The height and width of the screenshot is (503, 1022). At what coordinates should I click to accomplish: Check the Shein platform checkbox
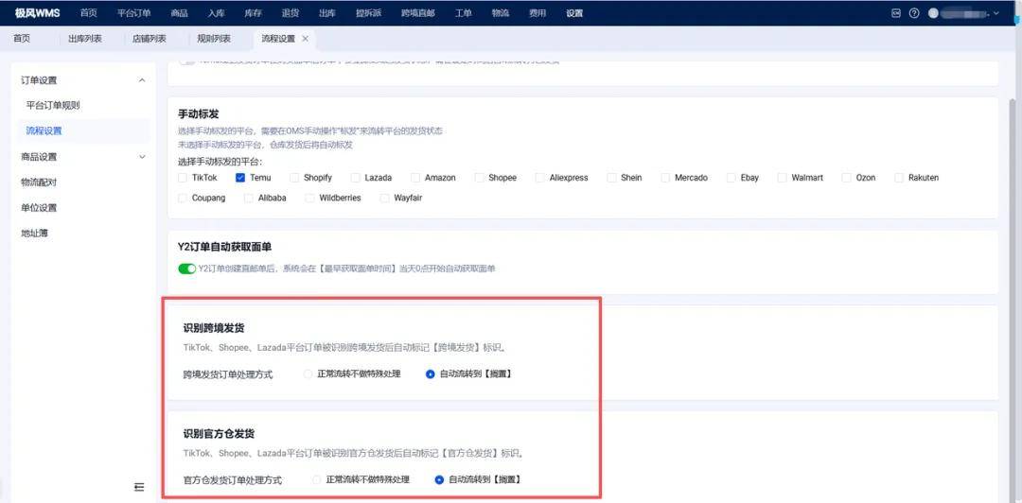pyautogui.click(x=612, y=177)
